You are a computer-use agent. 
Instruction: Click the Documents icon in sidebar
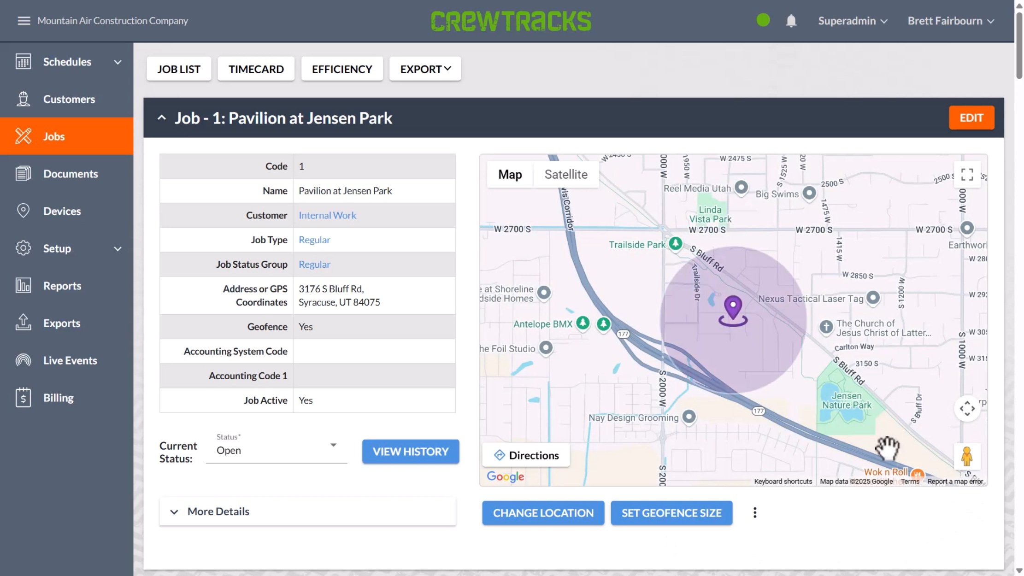pyautogui.click(x=23, y=174)
